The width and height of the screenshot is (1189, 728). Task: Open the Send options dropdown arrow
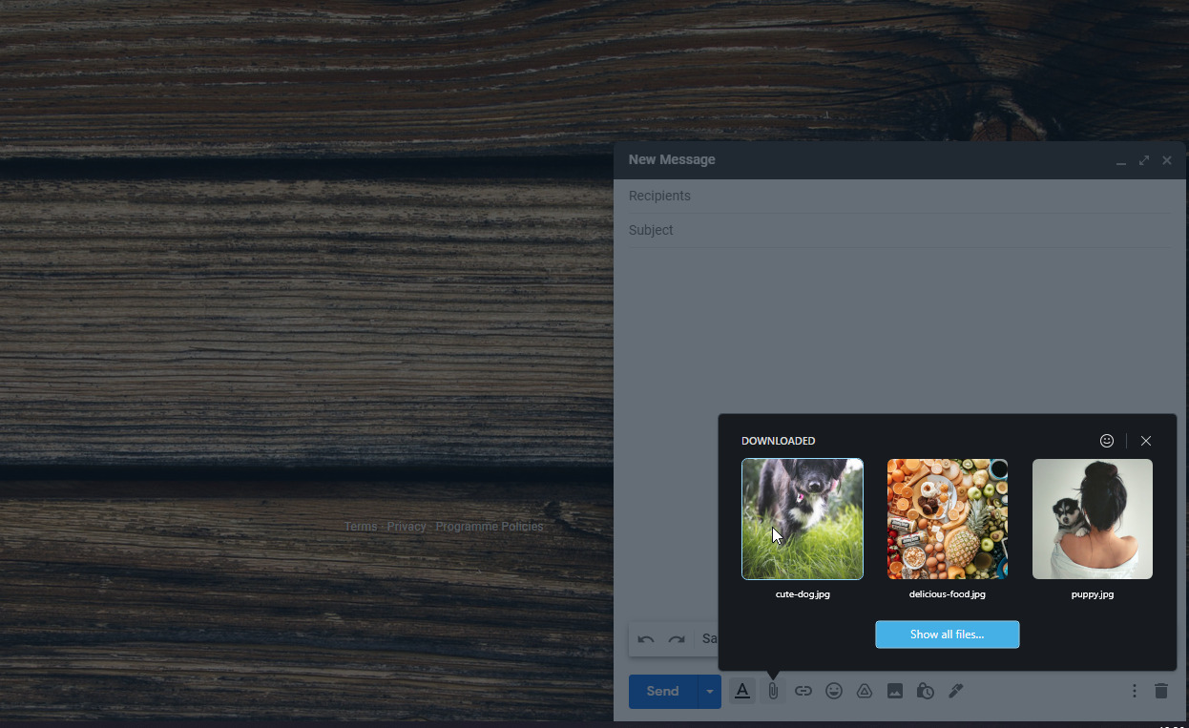tap(709, 691)
